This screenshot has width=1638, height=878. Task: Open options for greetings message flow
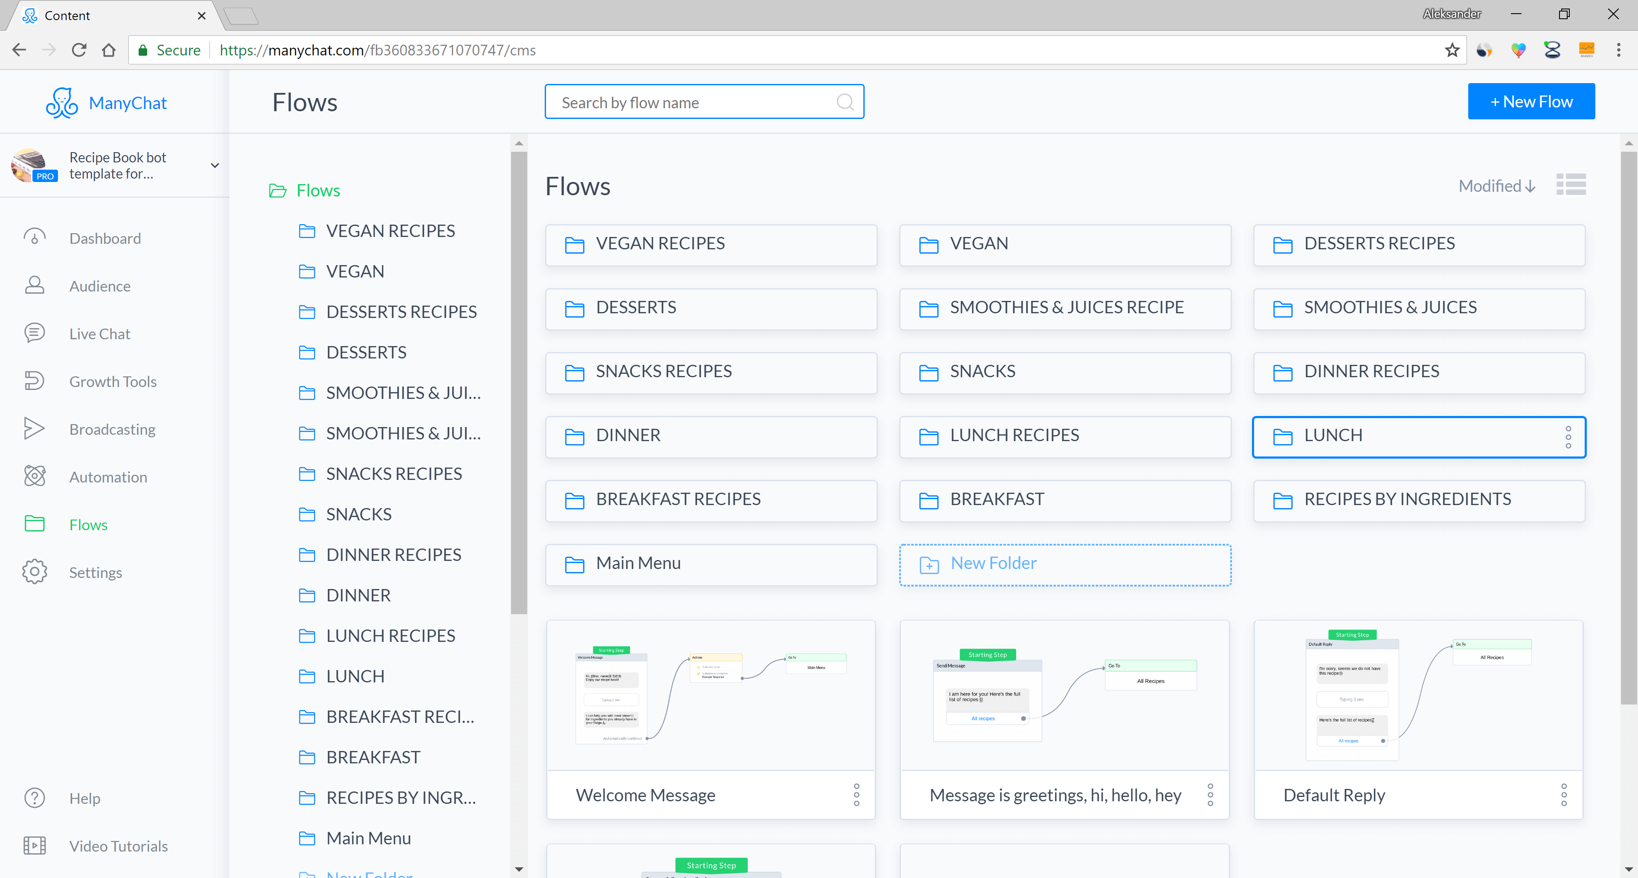coord(1210,795)
